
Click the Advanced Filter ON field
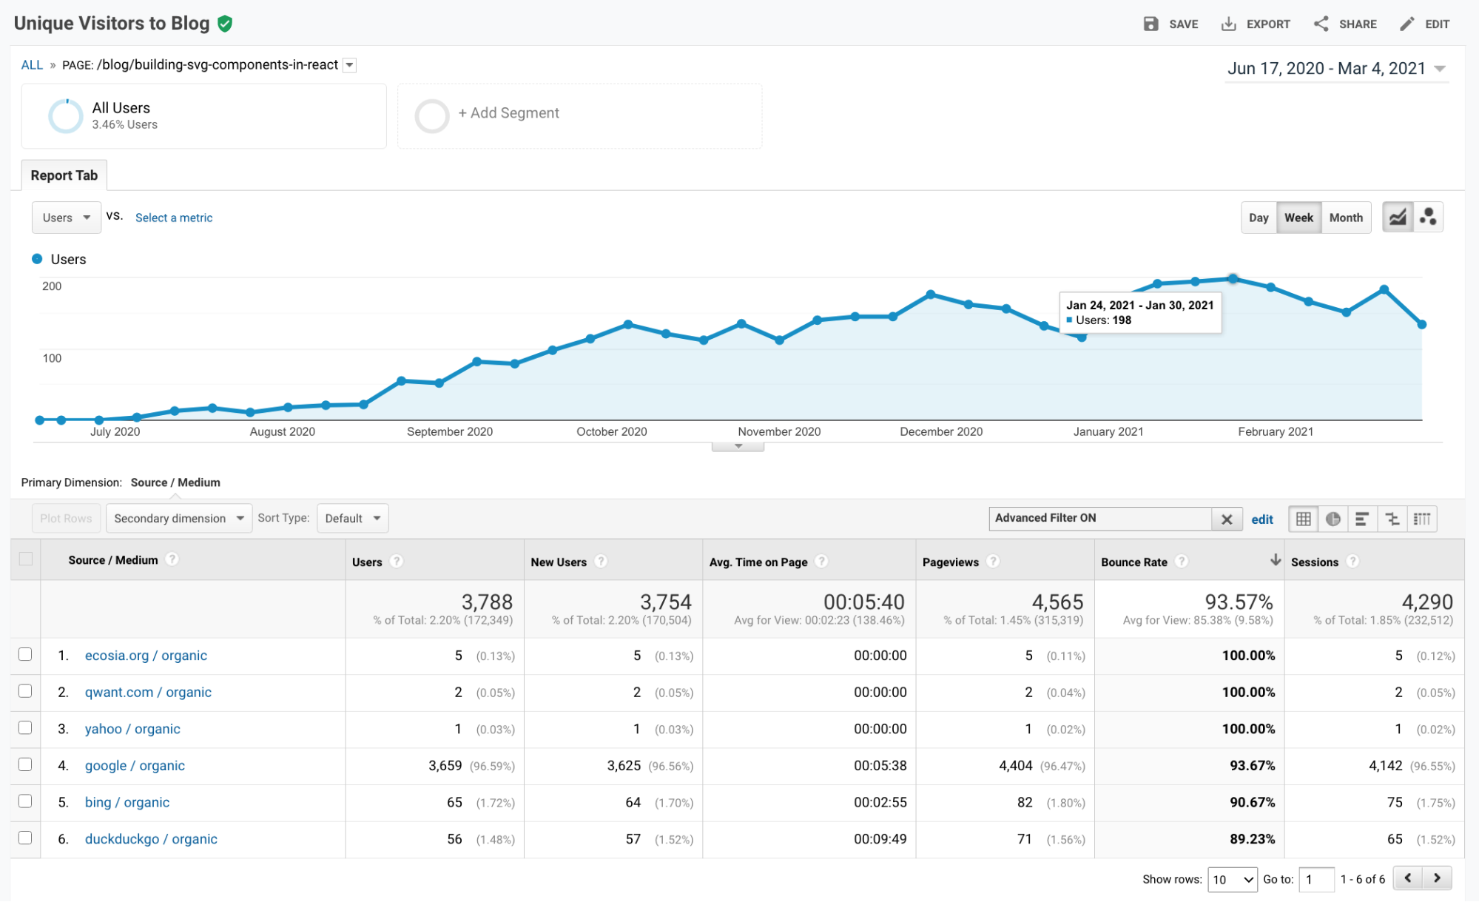click(1100, 519)
